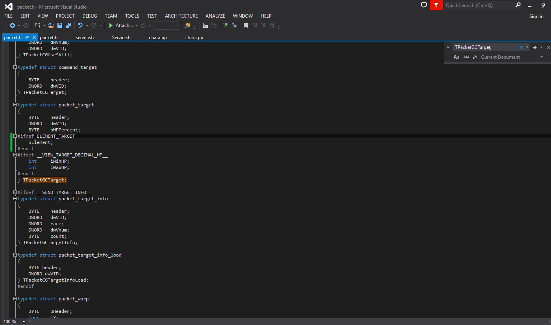Click the empty solution configurations combo box

[x=166, y=25]
